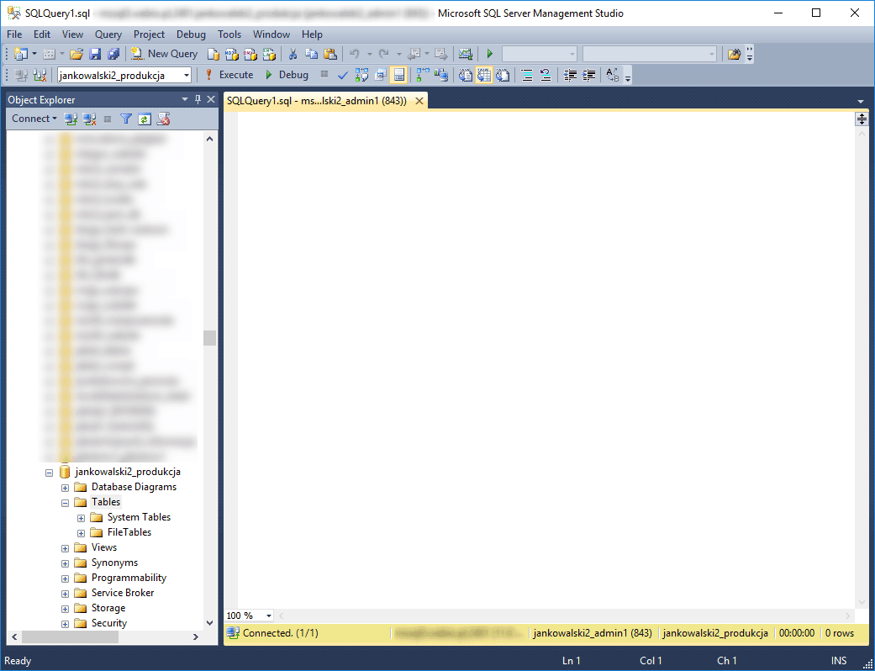Open the Help menu
The width and height of the screenshot is (875, 671).
coord(313,34)
